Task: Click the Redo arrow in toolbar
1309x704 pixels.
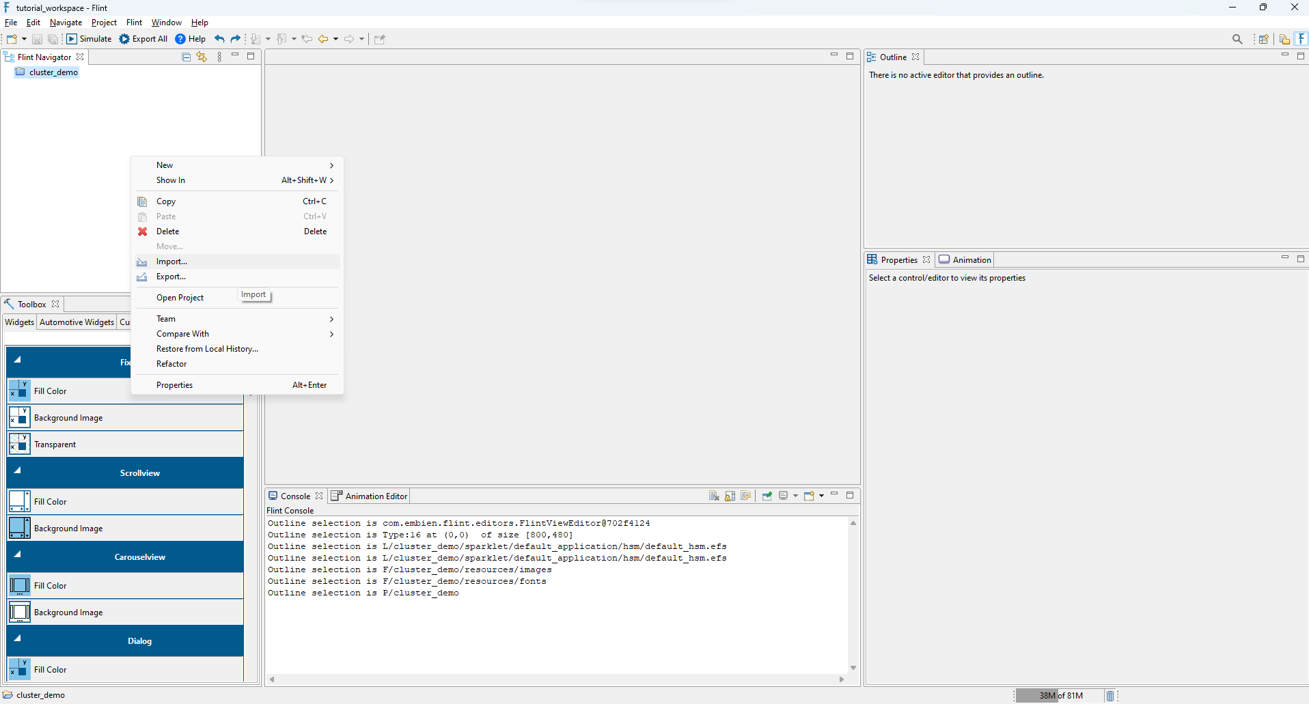Action: point(236,39)
